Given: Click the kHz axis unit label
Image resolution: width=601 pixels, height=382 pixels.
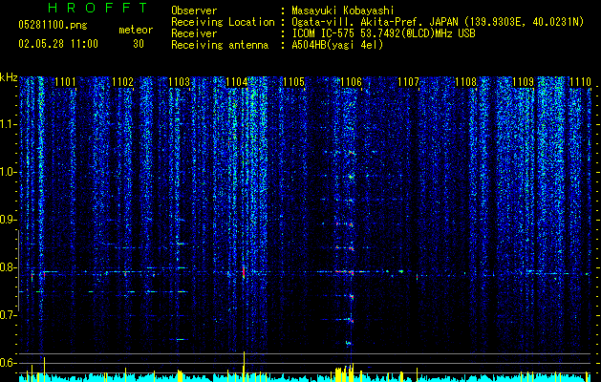Looking at the screenshot, I should [x=9, y=77].
